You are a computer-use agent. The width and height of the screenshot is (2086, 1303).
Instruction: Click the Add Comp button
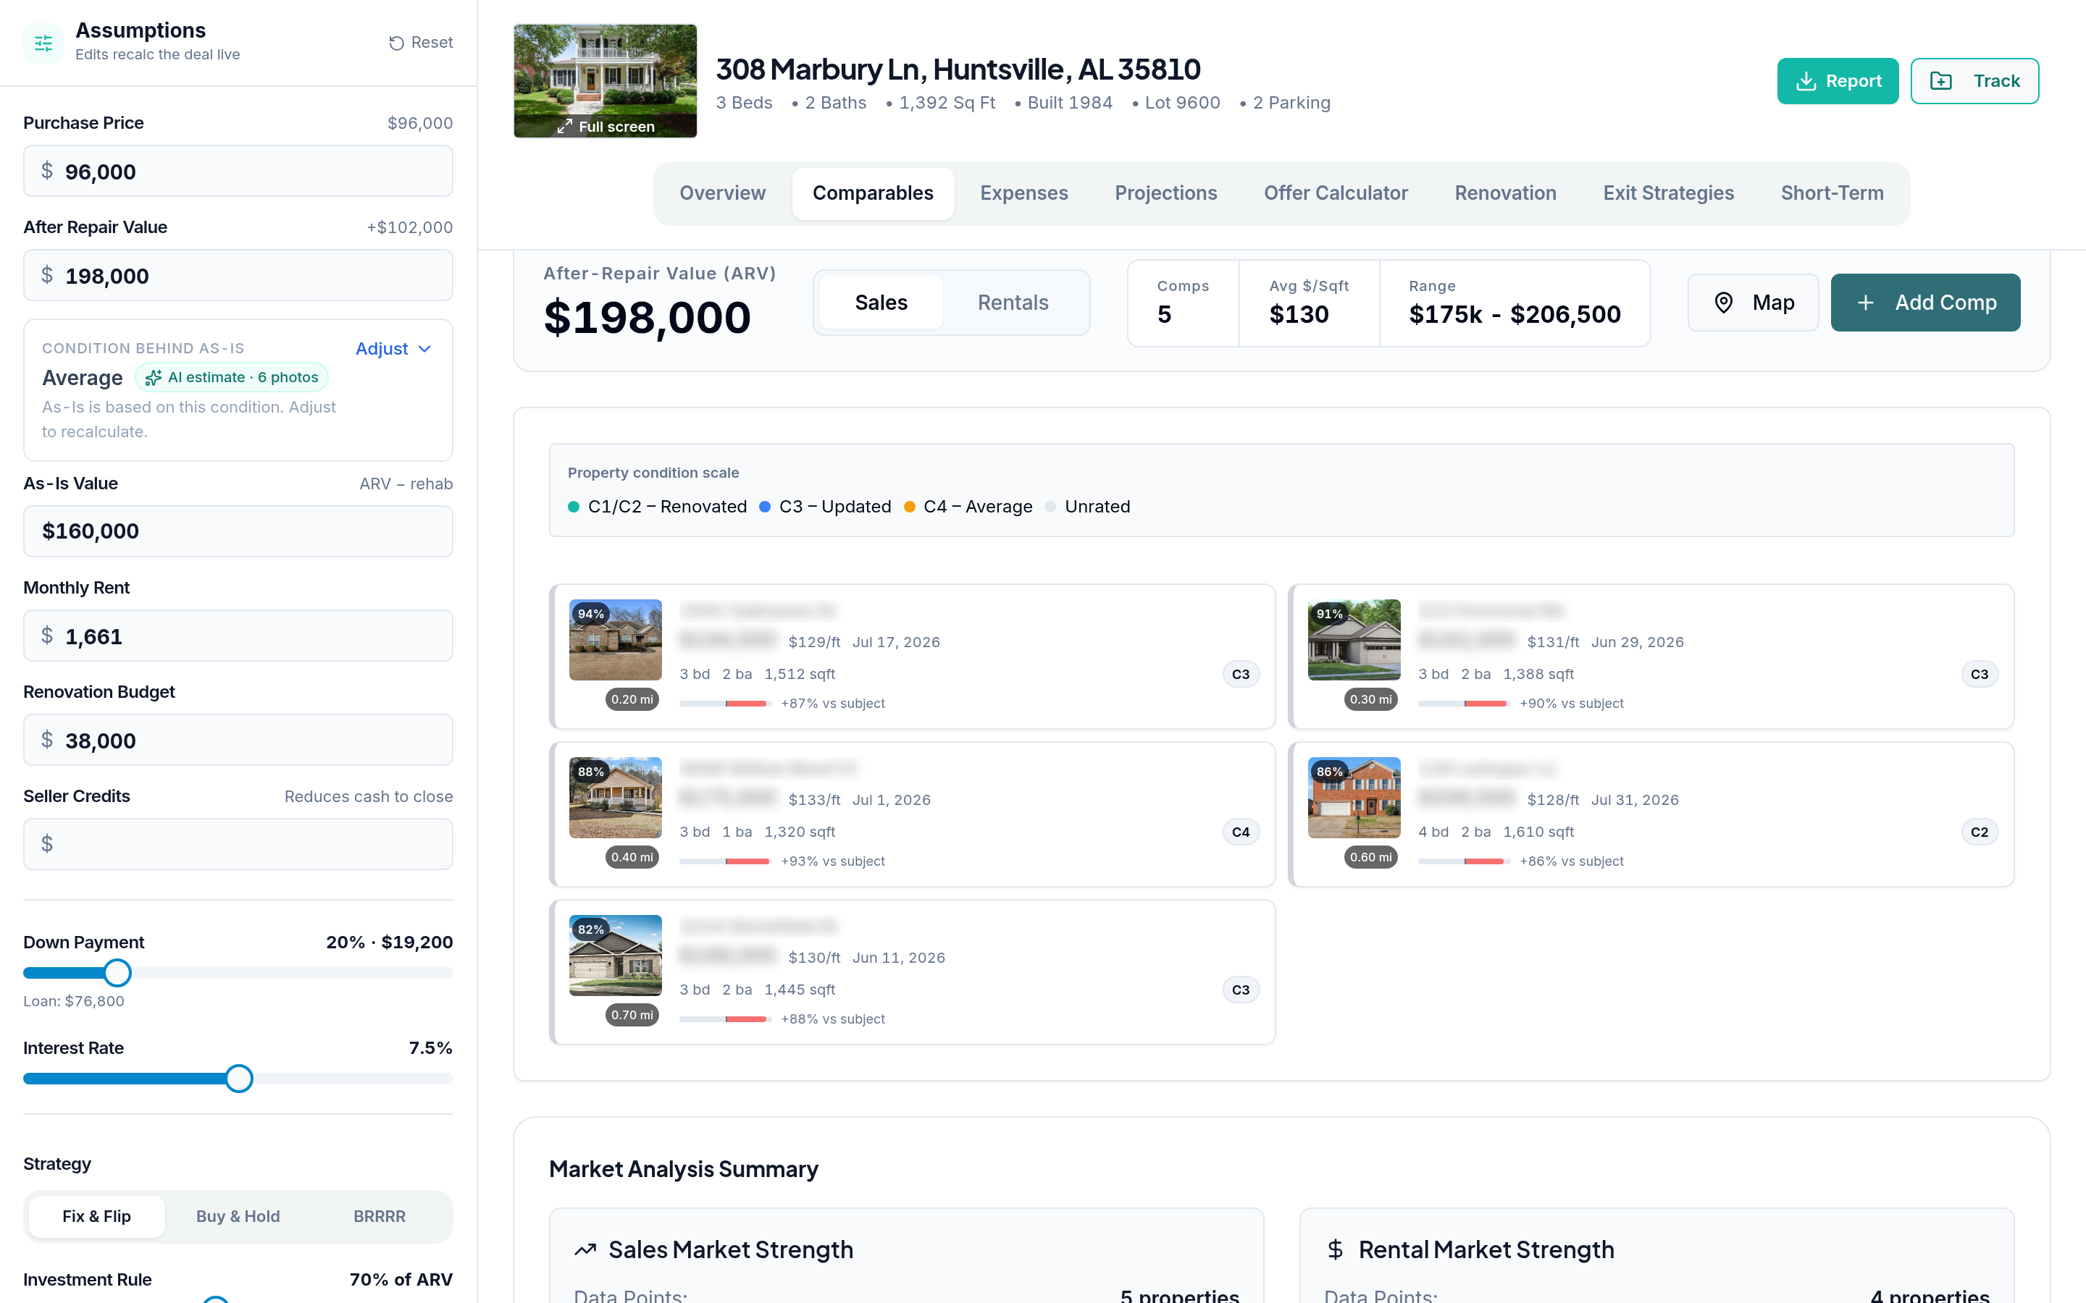[x=1924, y=303]
